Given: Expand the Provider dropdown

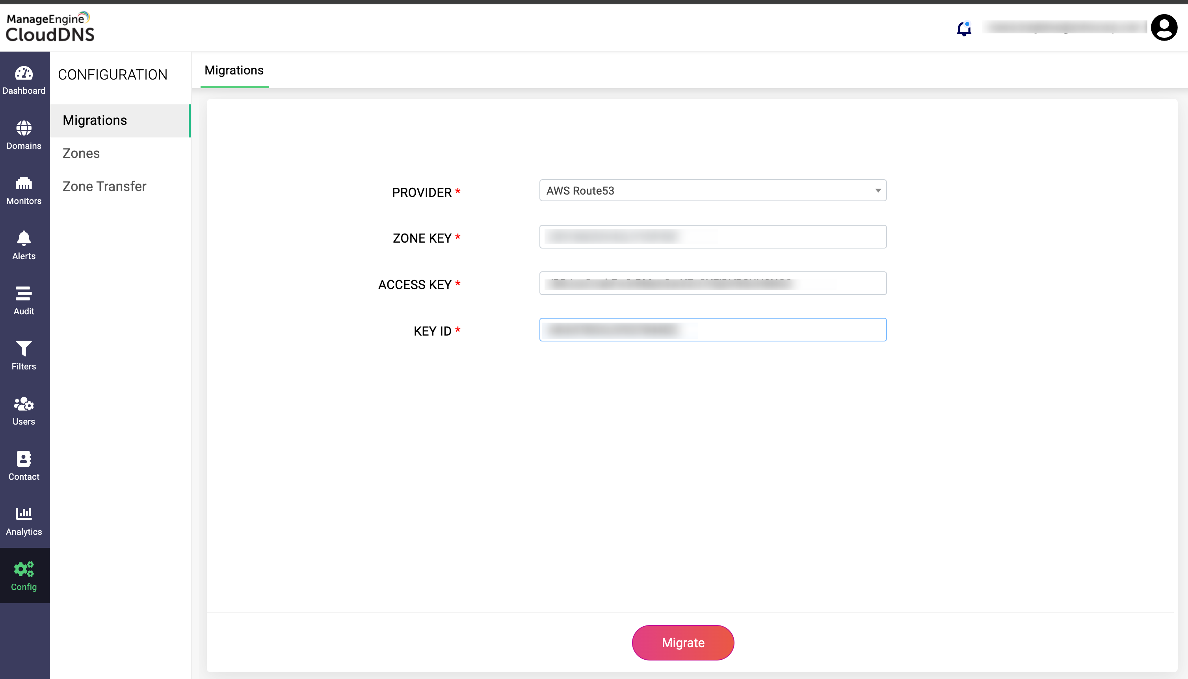Looking at the screenshot, I should (x=712, y=190).
